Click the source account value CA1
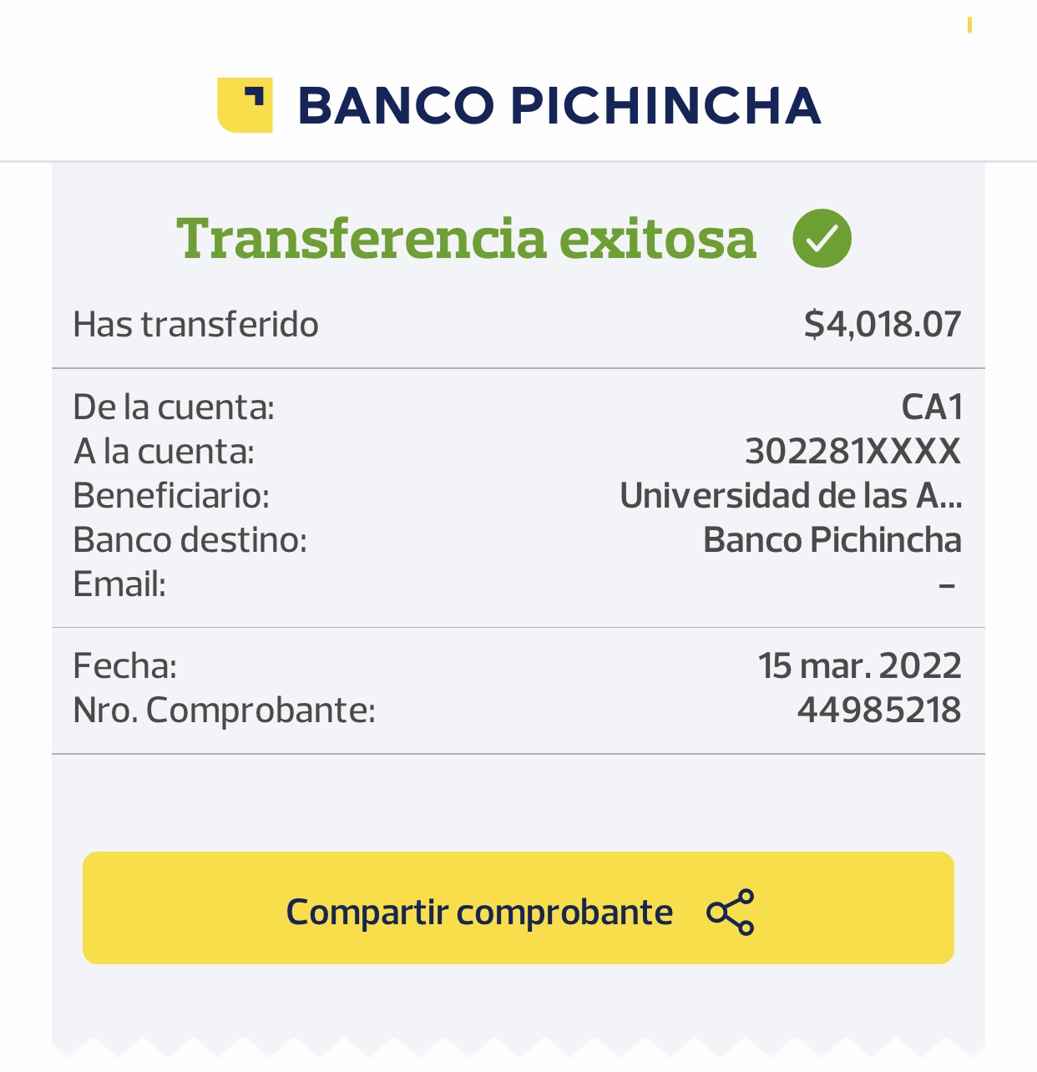The image size is (1037, 1072). [932, 407]
